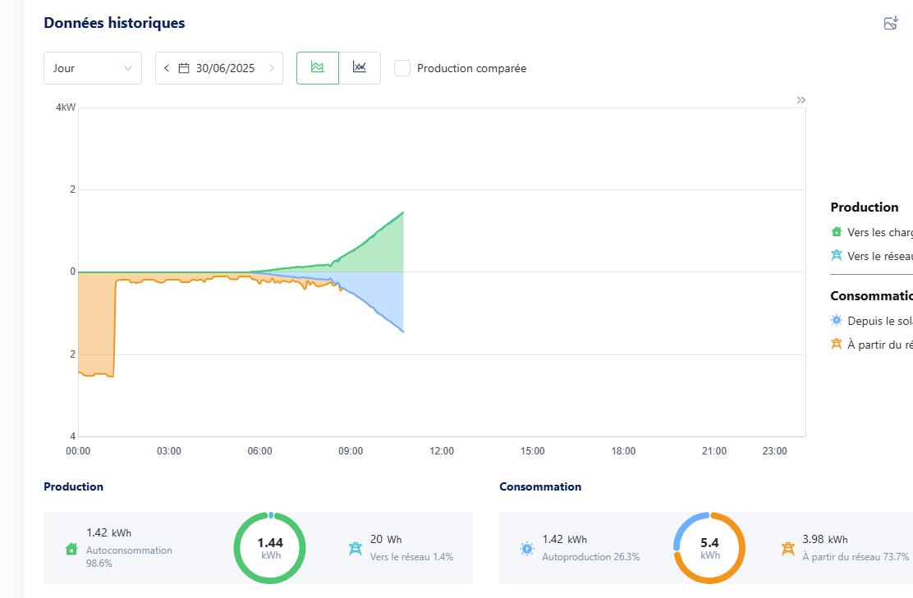Go to the next day arrow
913x598 pixels.
click(x=272, y=68)
